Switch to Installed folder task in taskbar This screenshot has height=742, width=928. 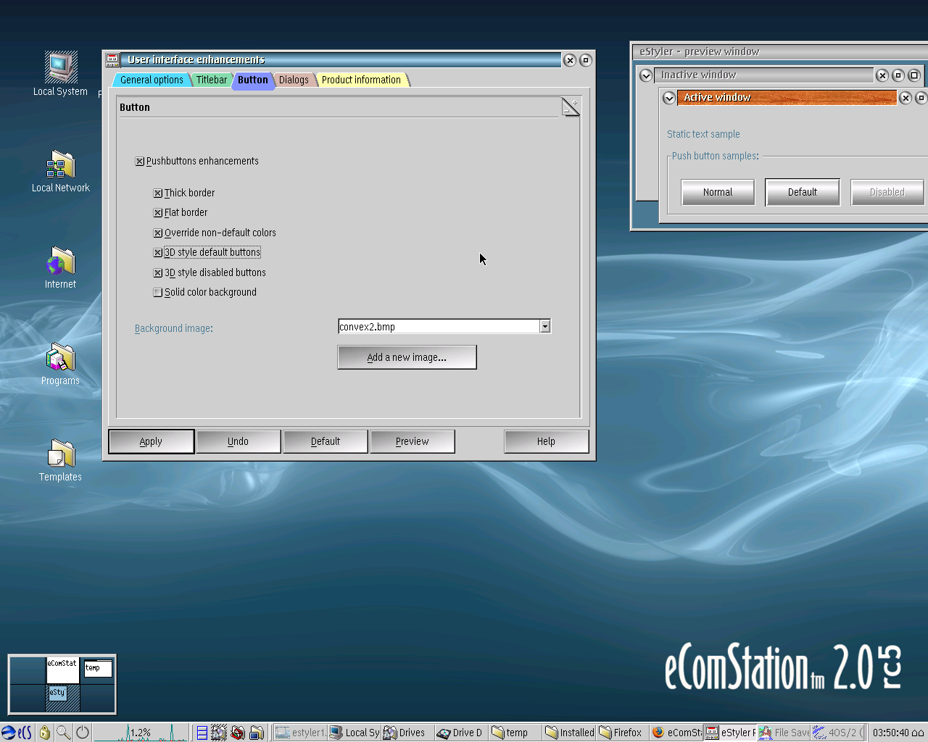(569, 733)
